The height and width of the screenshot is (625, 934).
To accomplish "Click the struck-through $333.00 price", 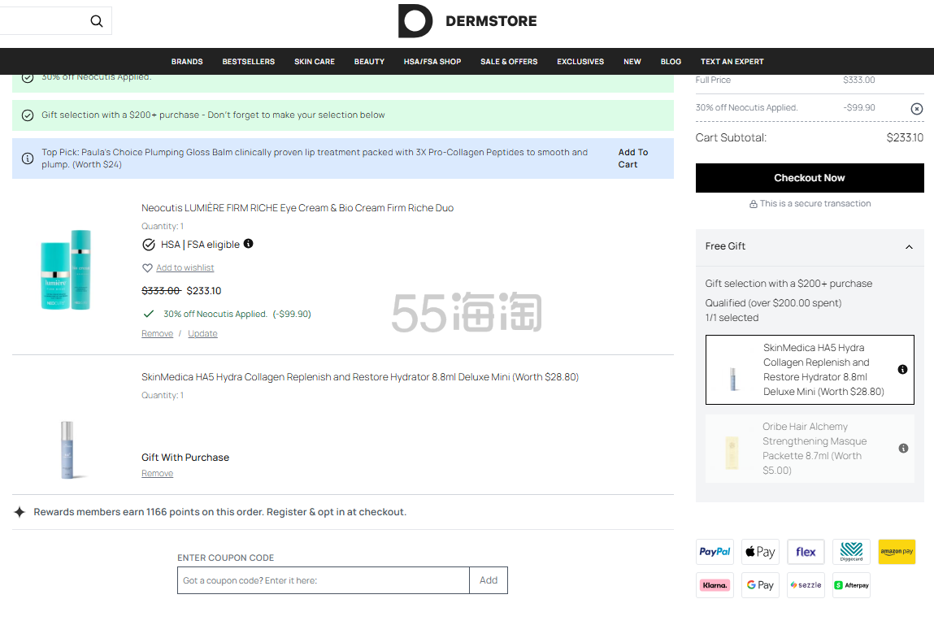I will [161, 291].
